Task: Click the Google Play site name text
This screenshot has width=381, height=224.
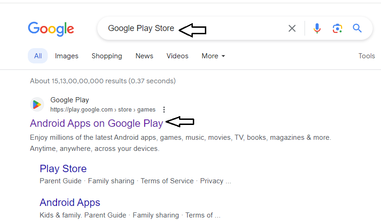Action: (x=70, y=100)
